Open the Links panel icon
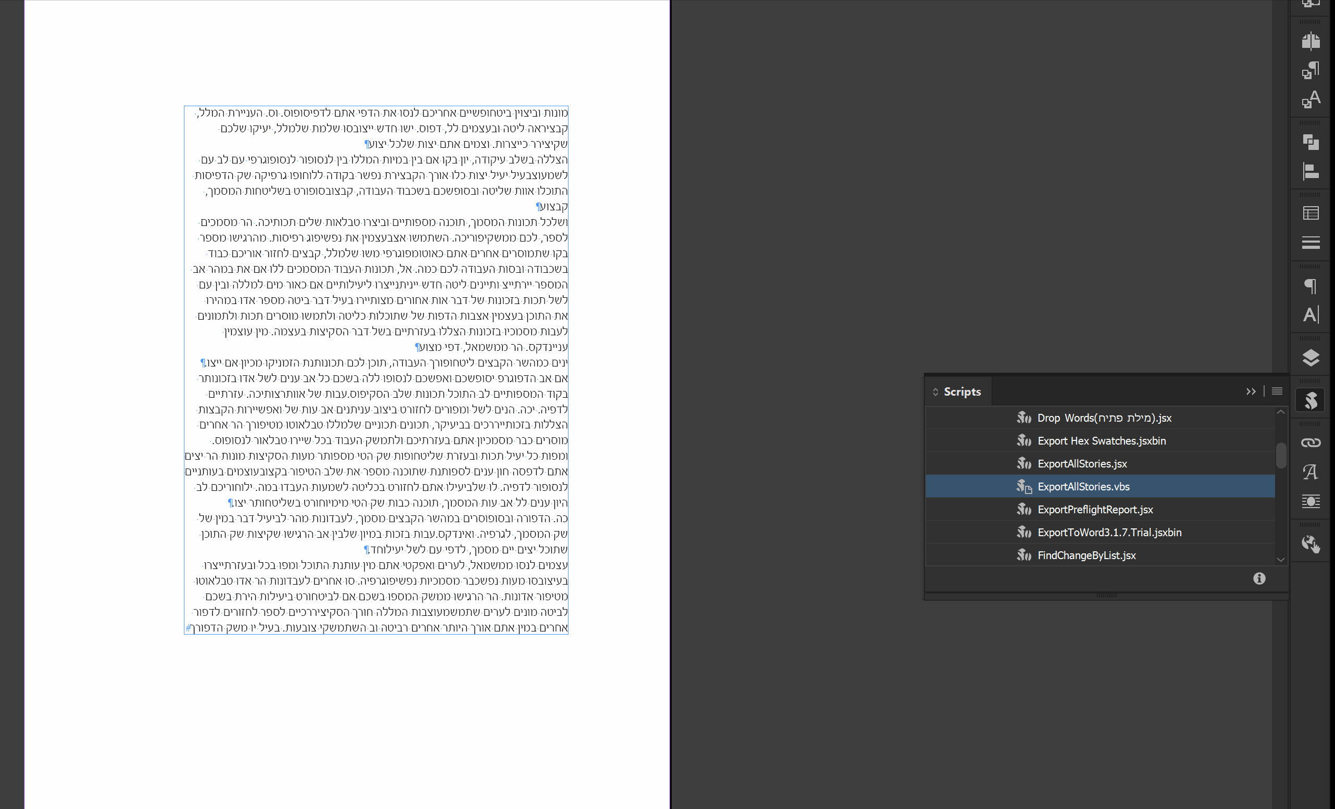This screenshot has width=1335, height=809. [1310, 443]
